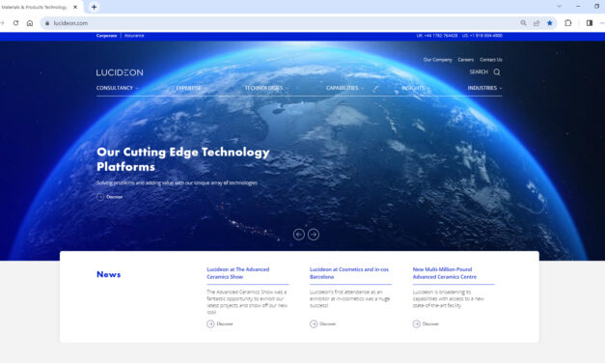
Task: Open New Multi-Million-Pound Advanced Ceramics Centre article
Action: click(445, 273)
